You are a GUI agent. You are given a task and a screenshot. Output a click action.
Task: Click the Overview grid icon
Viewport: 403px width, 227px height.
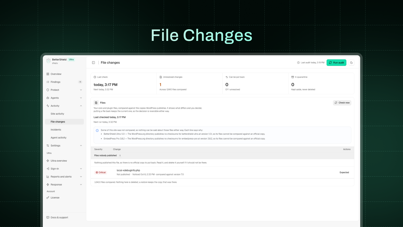48,74
